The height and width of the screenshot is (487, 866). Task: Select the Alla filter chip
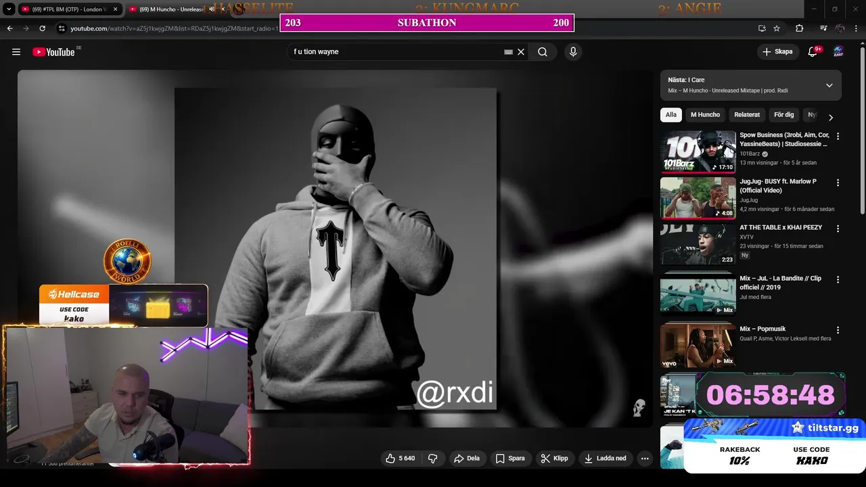click(670, 115)
